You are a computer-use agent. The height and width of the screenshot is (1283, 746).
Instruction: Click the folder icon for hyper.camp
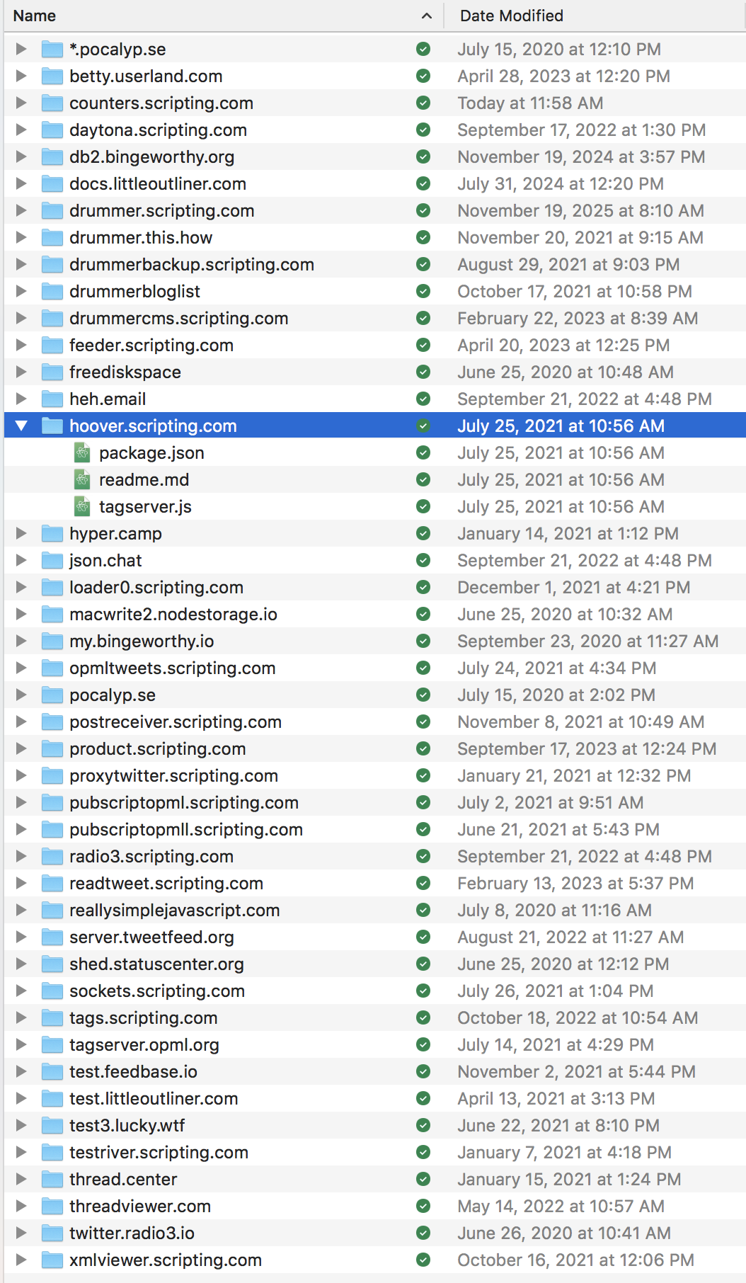[52, 534]
